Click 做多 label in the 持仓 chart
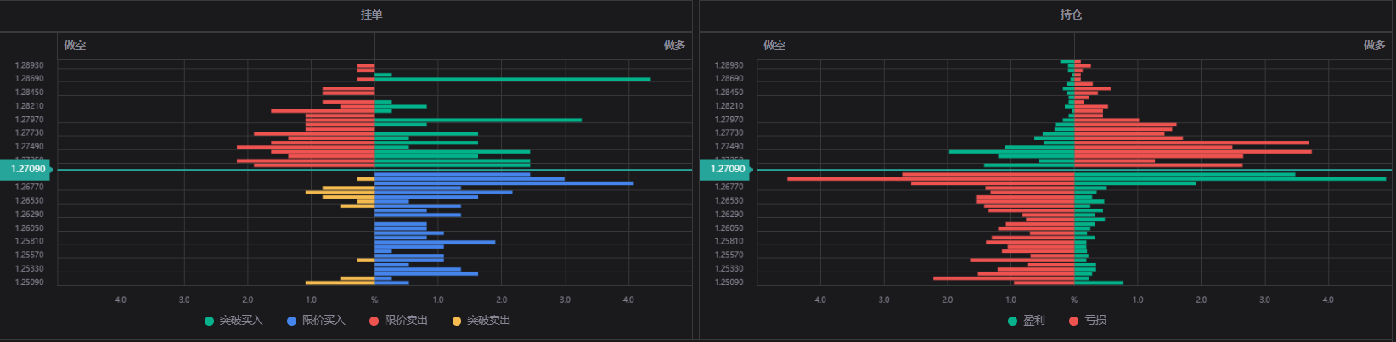Image resolution: width=1396 pixels, height=342 pixels. tap(1374, 45)
